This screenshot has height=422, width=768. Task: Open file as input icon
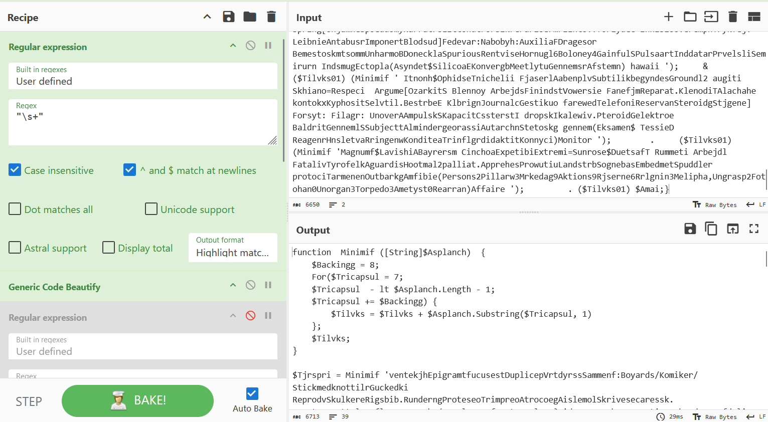(x=711, y=17)
